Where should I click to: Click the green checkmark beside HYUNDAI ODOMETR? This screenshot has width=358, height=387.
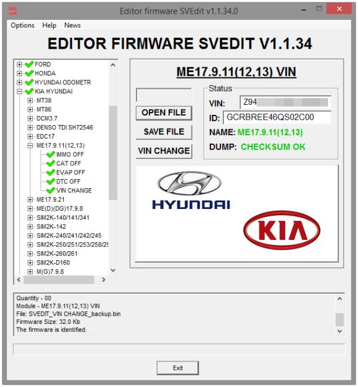tap(29, 82)
